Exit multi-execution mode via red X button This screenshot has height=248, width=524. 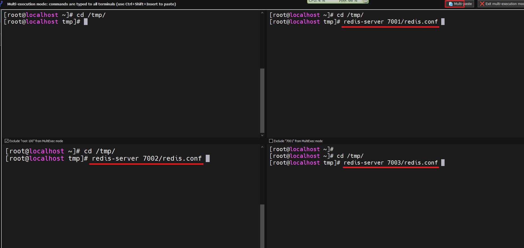coord(501,4)
